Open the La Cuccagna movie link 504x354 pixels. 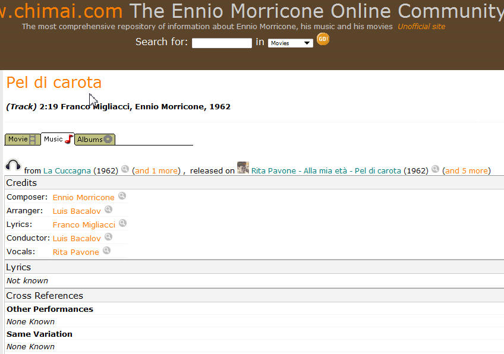pos(67,170)
